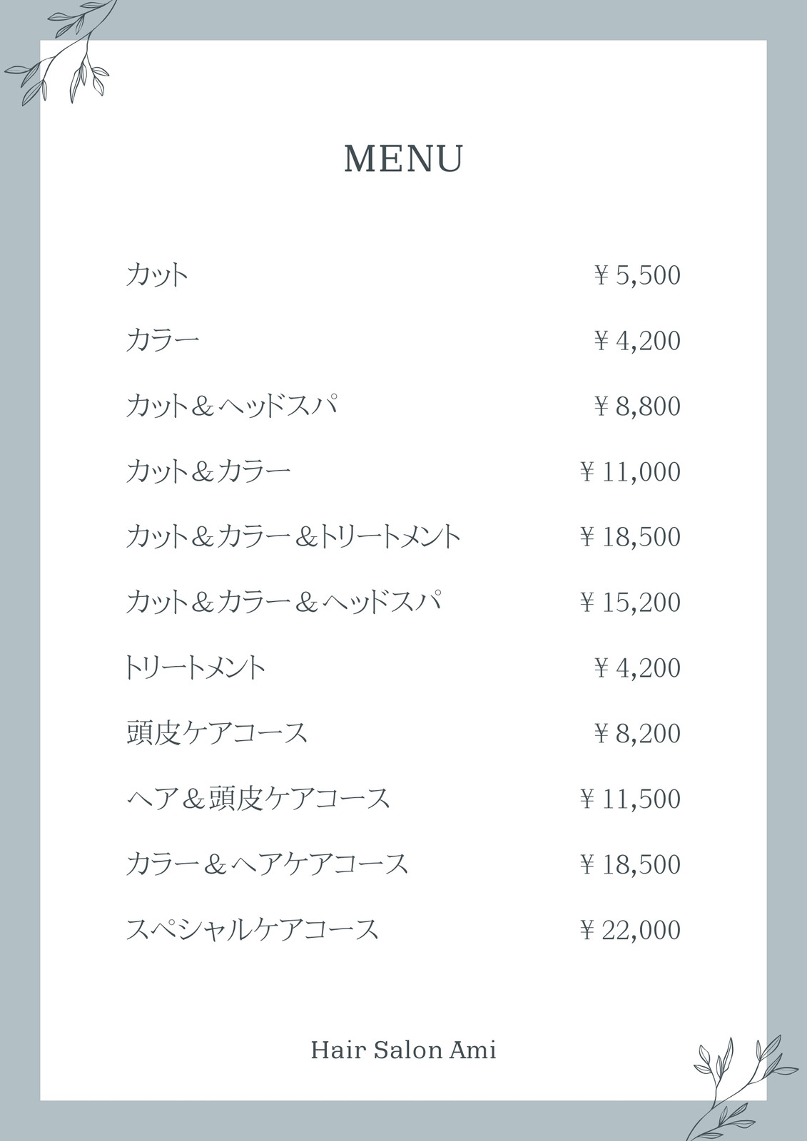Select the standalone トリートメント entry
Viewport: 807px width, 1141px height.
[x=195, y=667]
